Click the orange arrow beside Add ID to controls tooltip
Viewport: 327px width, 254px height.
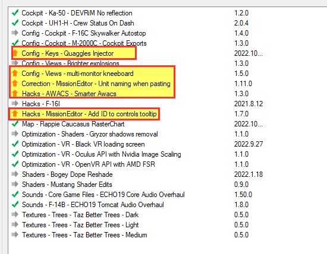[x=15, y=113]
